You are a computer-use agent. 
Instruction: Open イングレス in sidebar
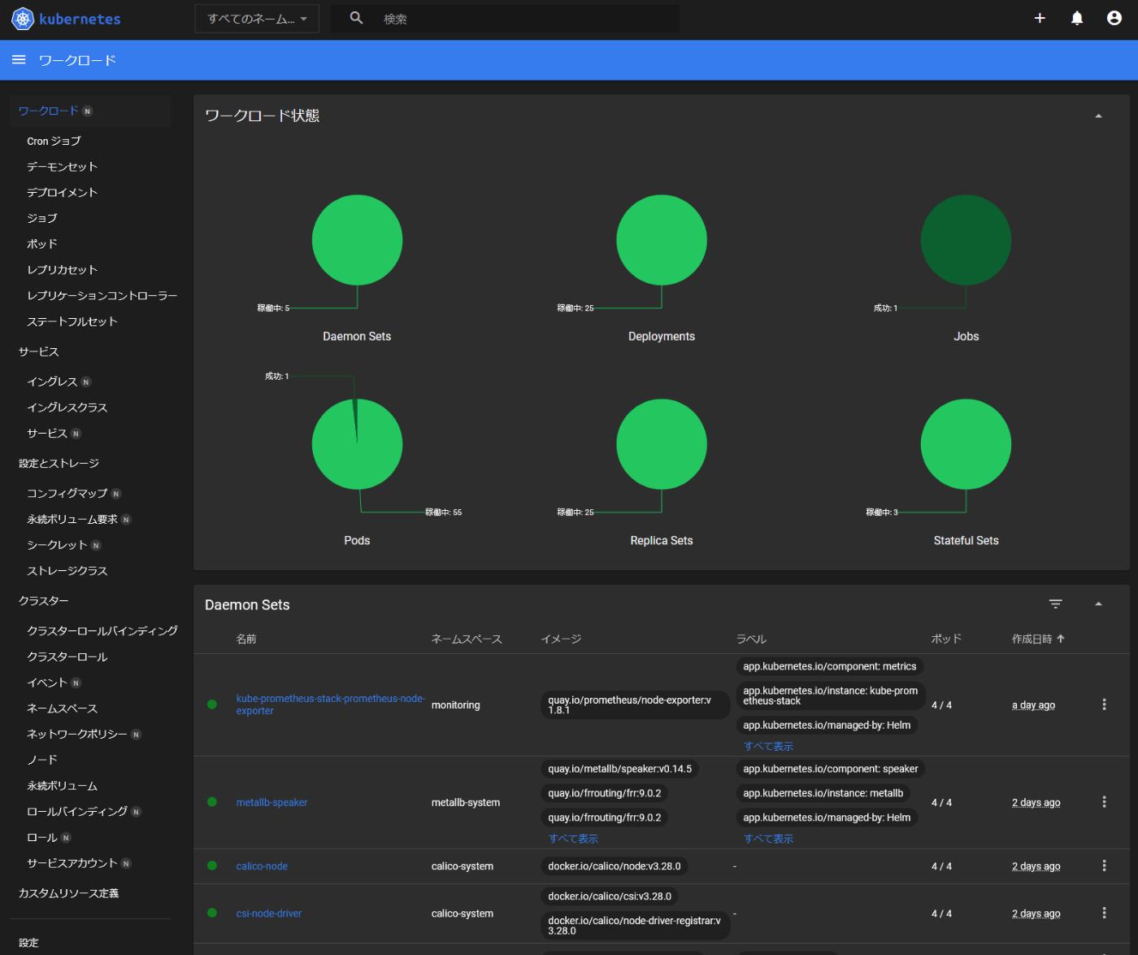pos(52,382)
